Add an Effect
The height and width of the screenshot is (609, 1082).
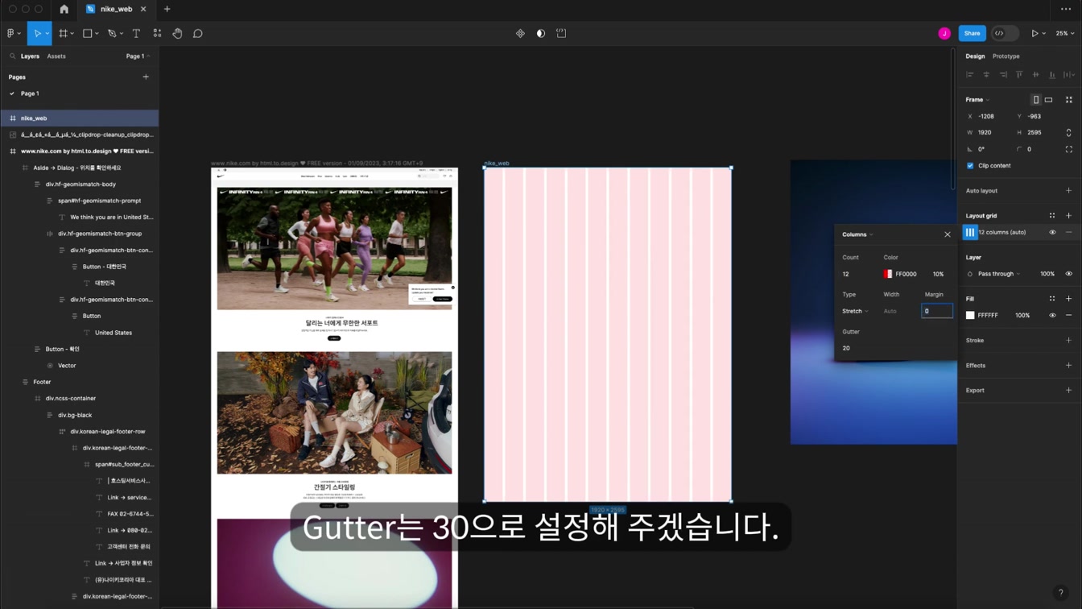click(x=1069, y=366)
